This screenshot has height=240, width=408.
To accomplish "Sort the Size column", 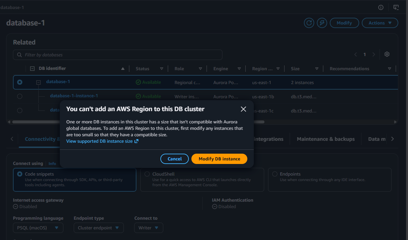I will [317, 69].
